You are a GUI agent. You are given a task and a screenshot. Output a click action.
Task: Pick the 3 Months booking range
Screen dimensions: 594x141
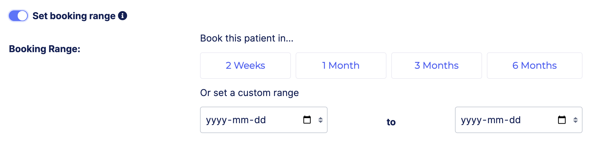tap(436, 65)
